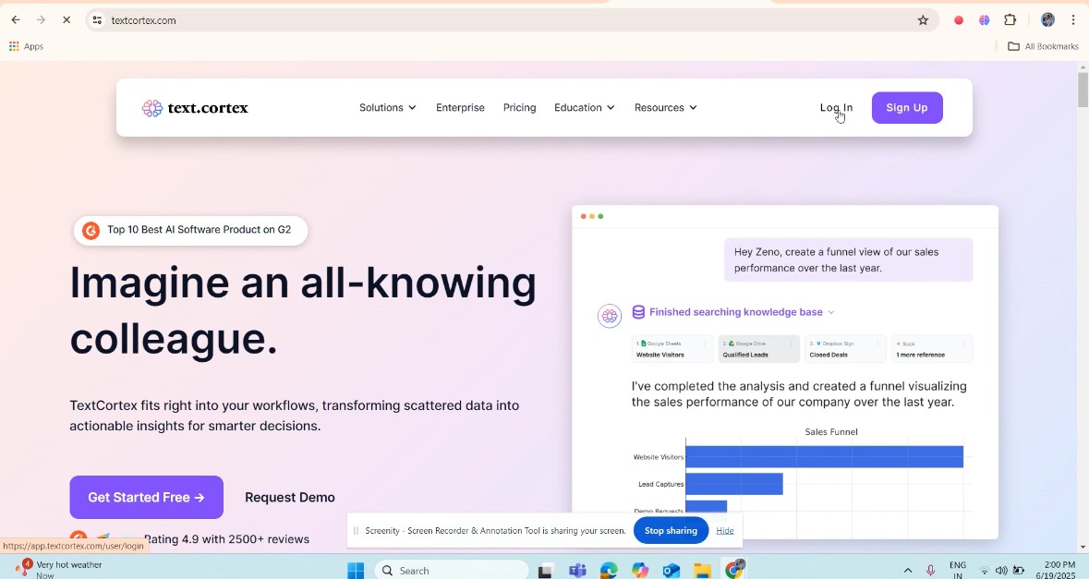Click the text.cortex logo
1089x579 pixels.
195,108
